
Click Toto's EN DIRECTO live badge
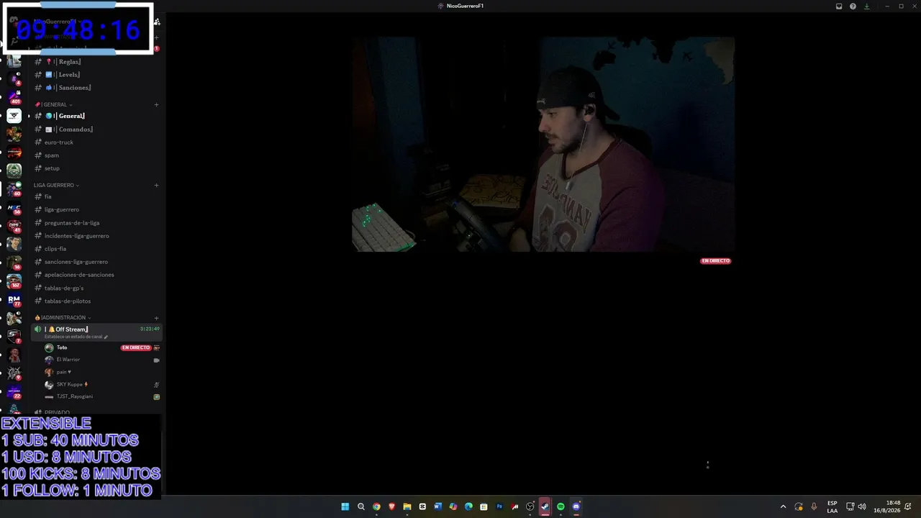(x=136, y=347)
